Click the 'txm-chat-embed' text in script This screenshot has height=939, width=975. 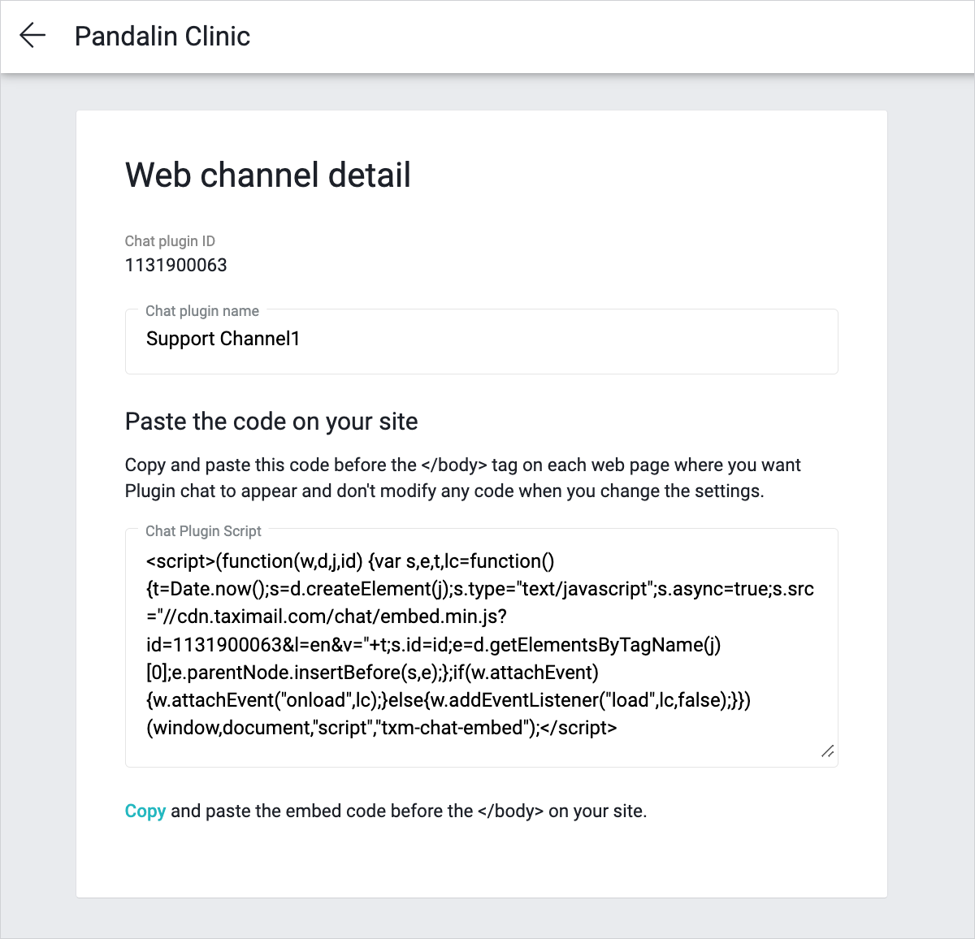pos(453,728)
